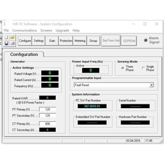Click the Embedded SW Part Number display
Screen dimensions: 164x164
[92, 123]
